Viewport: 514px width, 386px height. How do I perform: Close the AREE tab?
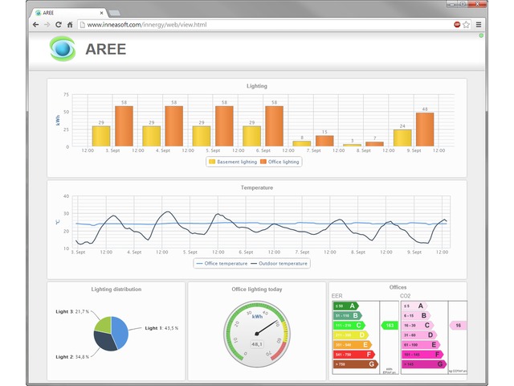(x=101, y=12)
